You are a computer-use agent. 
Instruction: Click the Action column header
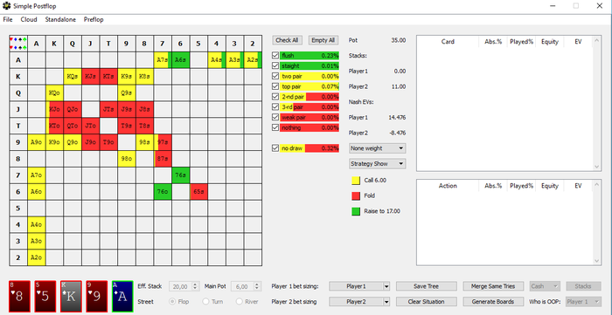click(x=448, y=186)
